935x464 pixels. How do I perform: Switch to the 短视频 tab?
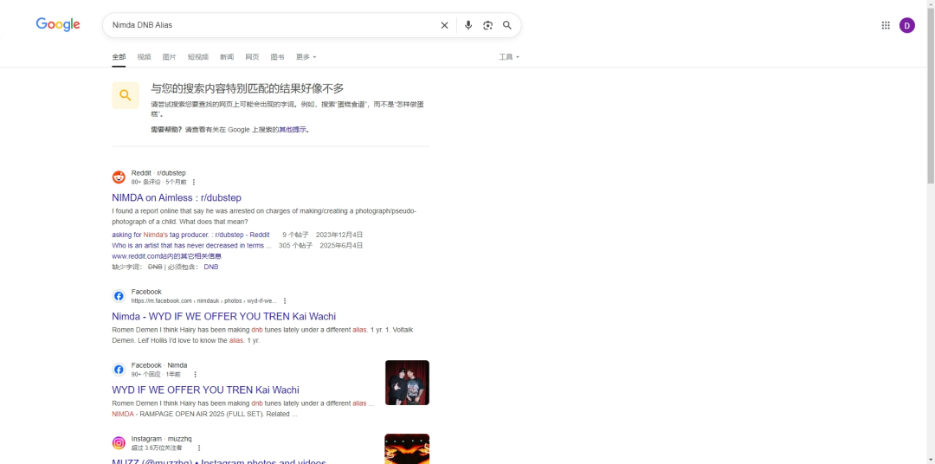pos(198,56)
